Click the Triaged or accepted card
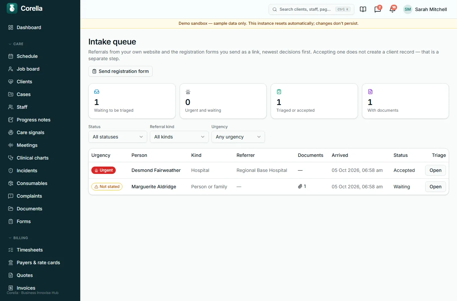This screenshot has height=301, width=457. coord(314,101)
